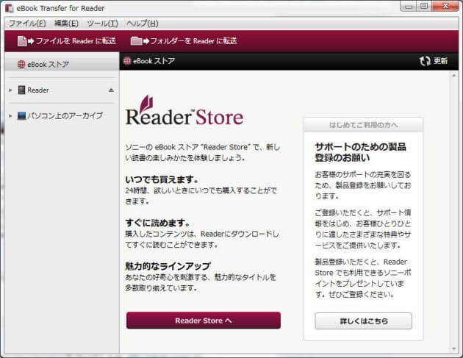The image size is (463, 358).
Task: Click the 更新 refresh icon
Action: (425, 61)
